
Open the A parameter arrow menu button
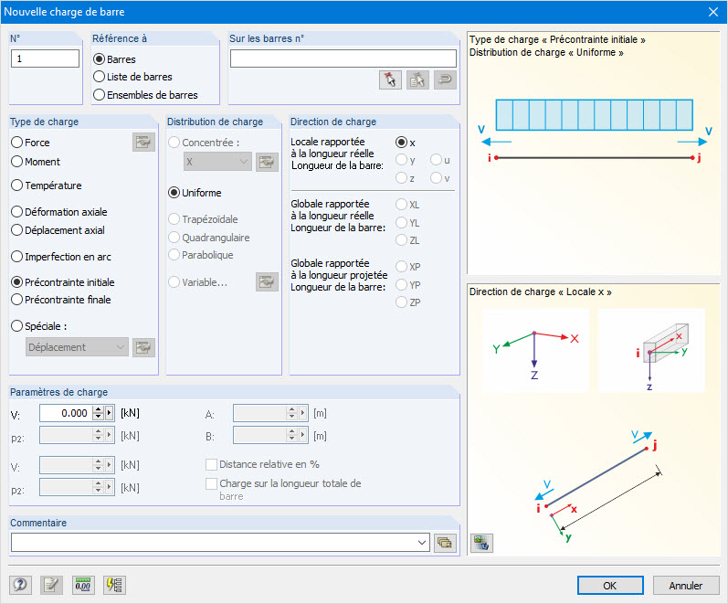pyautogui.click(x=302, y=413)
